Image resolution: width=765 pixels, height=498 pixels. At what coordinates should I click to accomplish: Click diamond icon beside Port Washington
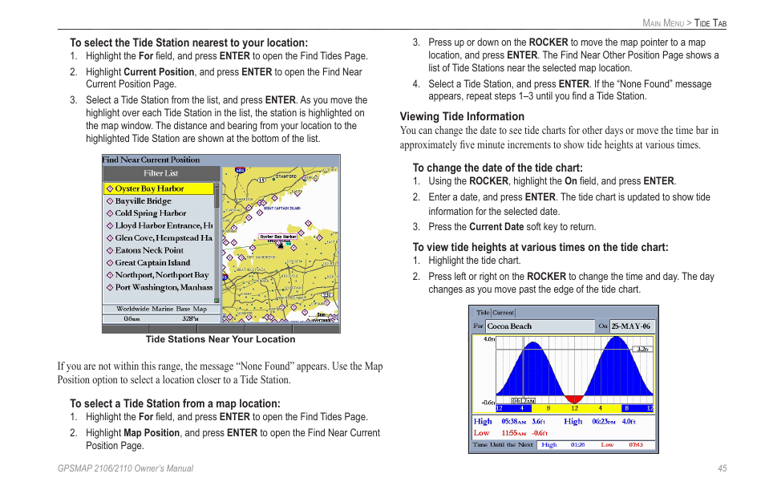[110, 287]
